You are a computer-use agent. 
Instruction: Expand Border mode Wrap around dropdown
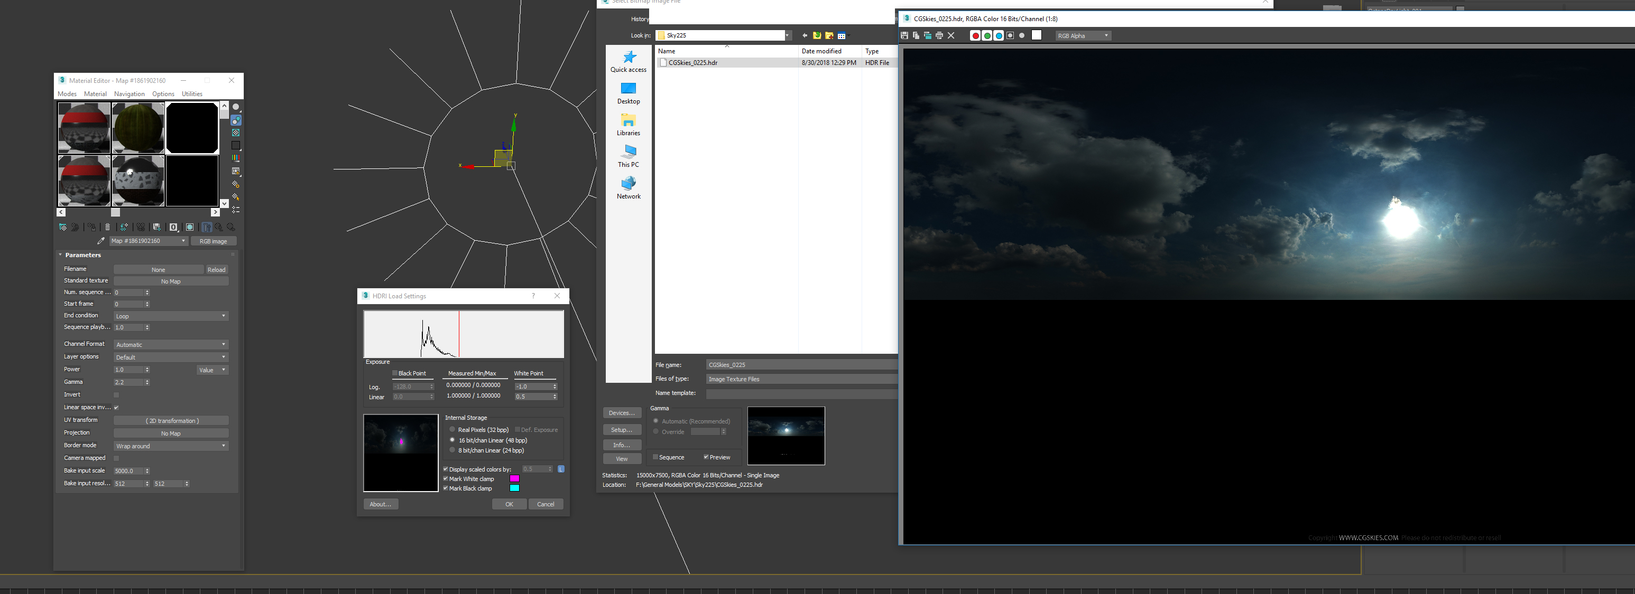171,446
